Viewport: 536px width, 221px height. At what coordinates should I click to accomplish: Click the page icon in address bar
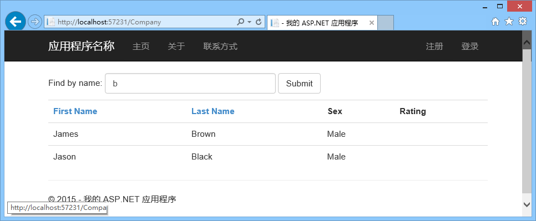[x=50, y=22]
